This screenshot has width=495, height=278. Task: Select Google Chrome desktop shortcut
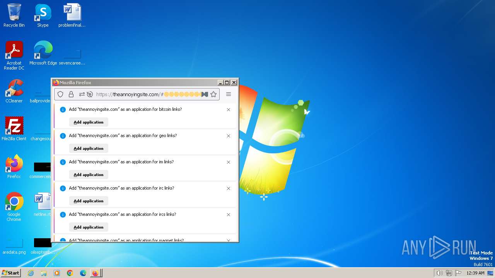14,207
